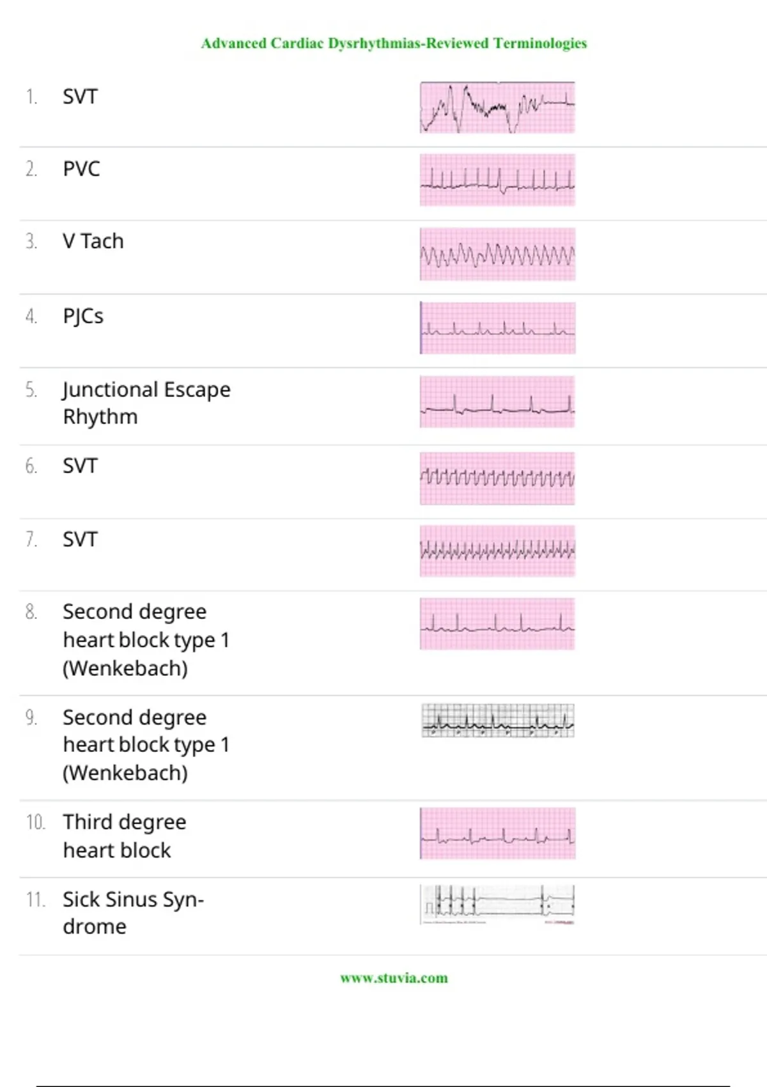Viewport: 767px width, 1087px height.
Task: Click the item 8 Wenkebach ECG strip
Action: click(497, 624)
